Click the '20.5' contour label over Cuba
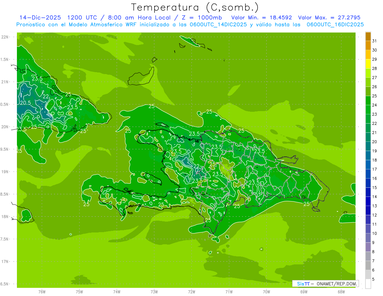The image size is (383, 296). pyautogui.click(x=26, y=103)
